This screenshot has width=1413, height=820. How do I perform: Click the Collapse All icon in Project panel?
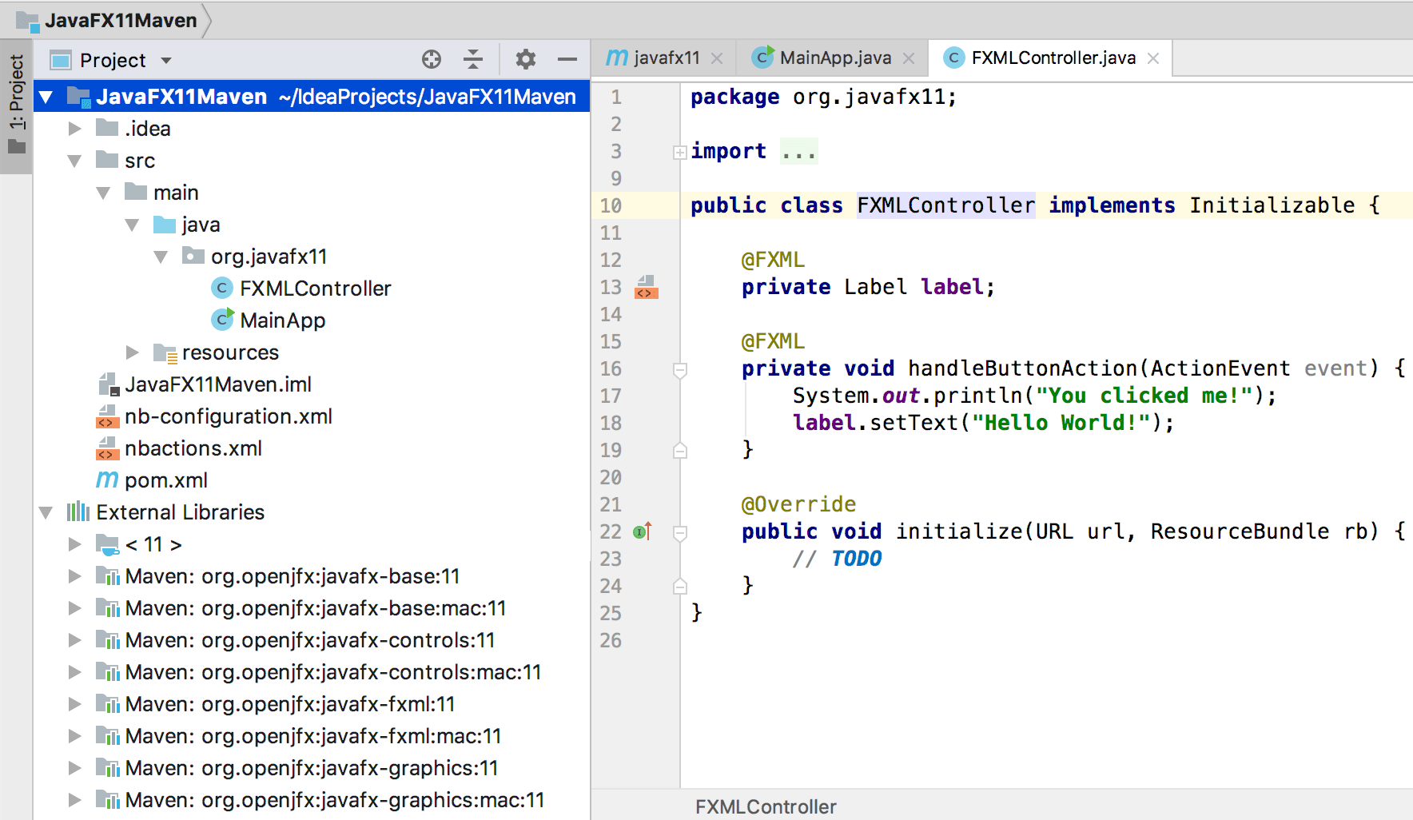point(473,59)
